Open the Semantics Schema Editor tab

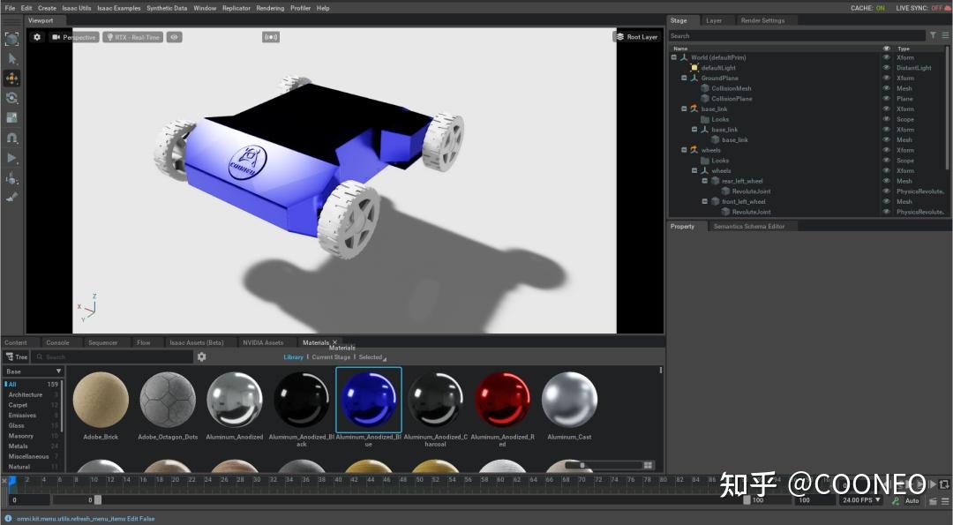(x=749, y=226)
